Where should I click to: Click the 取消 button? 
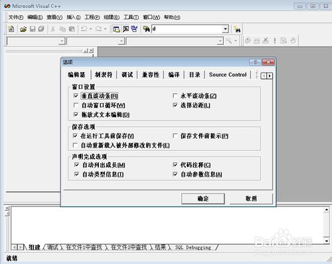click(x=251, y=198)
